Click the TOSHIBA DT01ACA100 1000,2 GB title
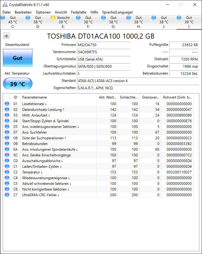202x254 pixels. 101,36
